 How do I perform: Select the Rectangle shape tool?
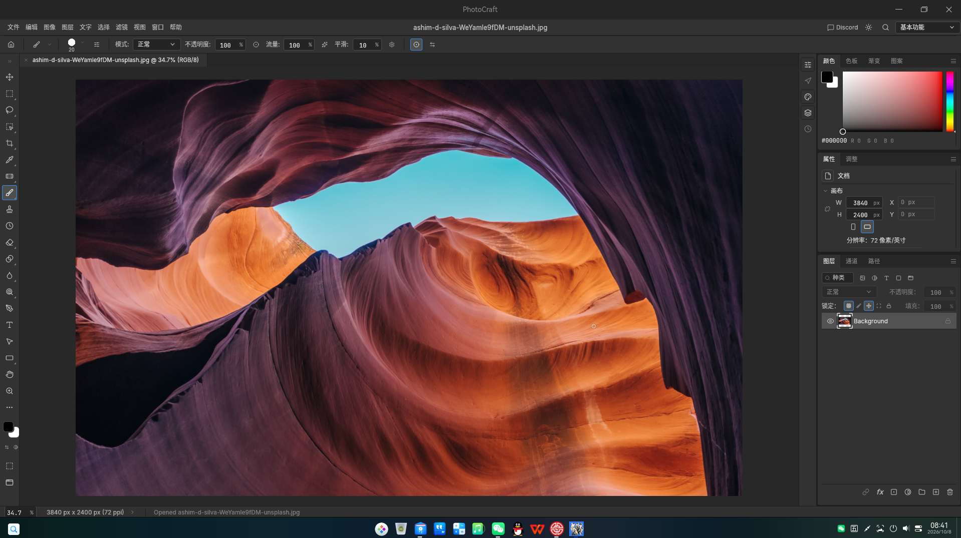pyautogui.click(x=10, y=358)
